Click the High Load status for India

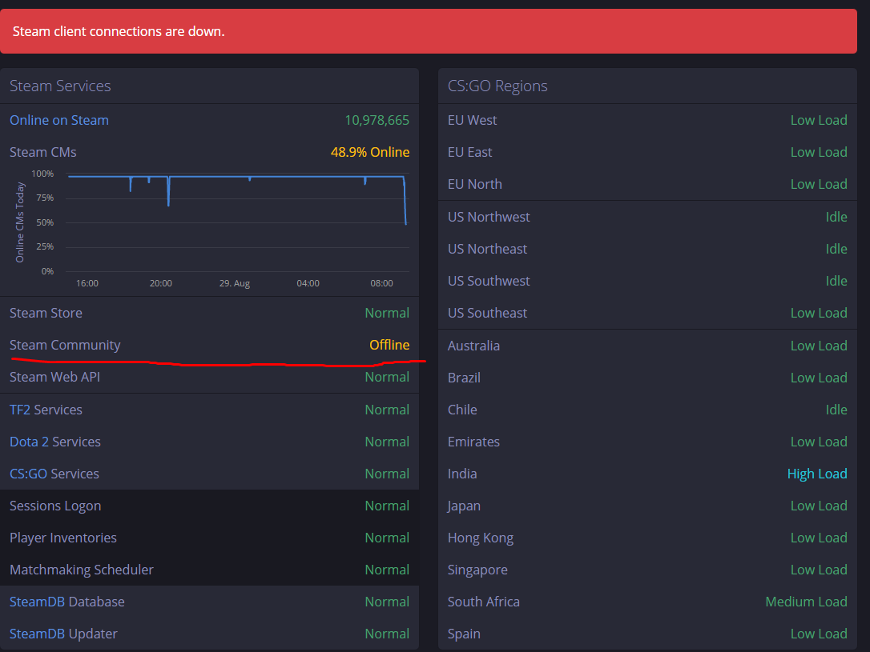pyautogui.click(x=817, y=474)
